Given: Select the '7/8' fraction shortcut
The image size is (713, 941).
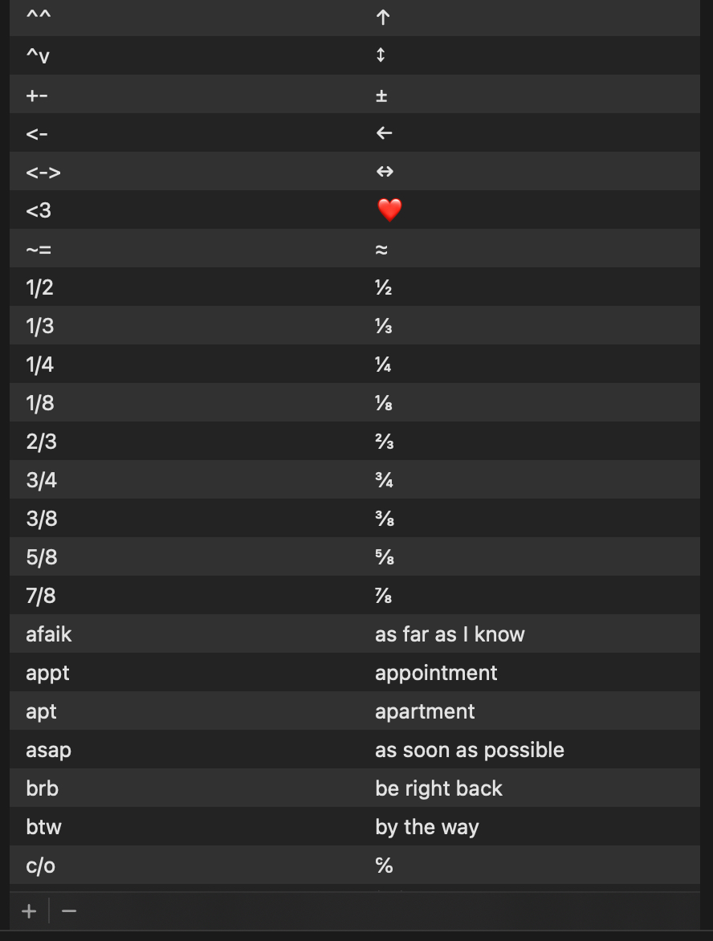Looking at the screenshot, I should (x=41, y=596).
